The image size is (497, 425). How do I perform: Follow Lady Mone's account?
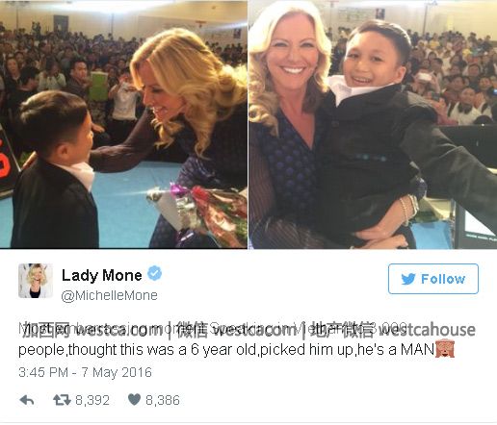433,279
